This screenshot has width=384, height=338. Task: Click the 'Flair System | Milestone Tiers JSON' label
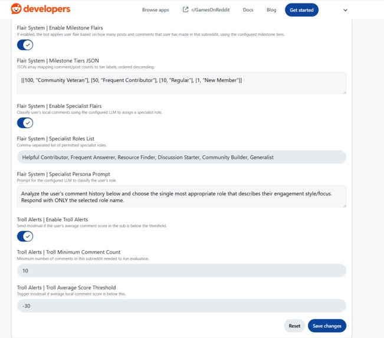(58, 61)
